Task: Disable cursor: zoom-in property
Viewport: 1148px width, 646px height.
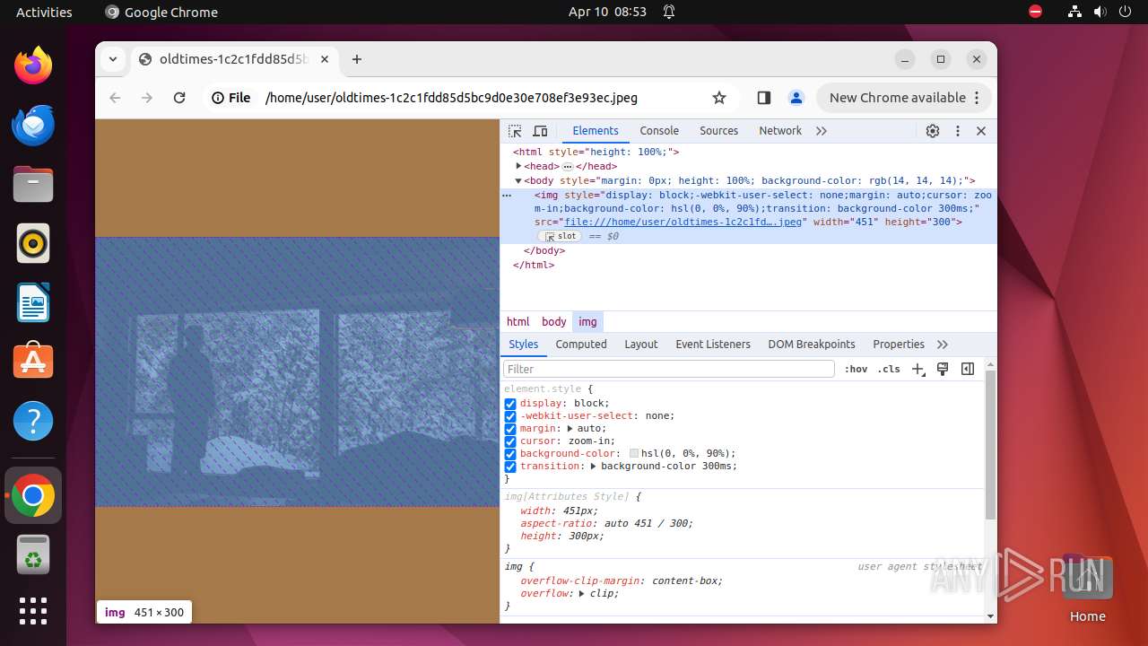Action: (x=510, y=441)
